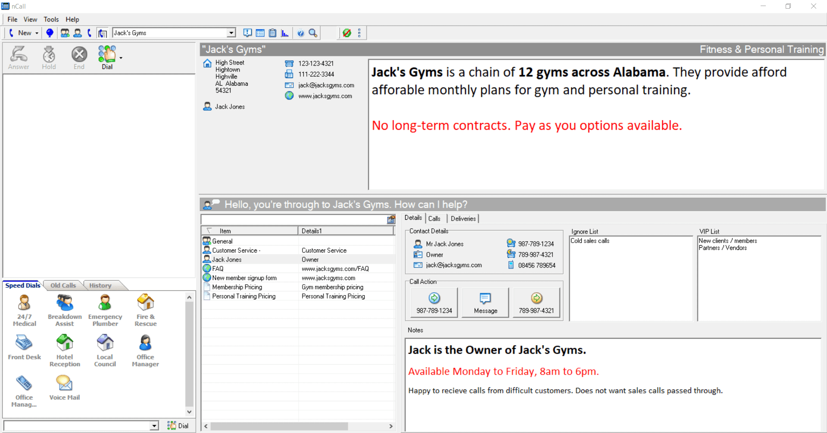This screenshot has width=827, height=433.
Task: Click the item list horizontal scrollbar right arrow
Action: coord(391,426)
